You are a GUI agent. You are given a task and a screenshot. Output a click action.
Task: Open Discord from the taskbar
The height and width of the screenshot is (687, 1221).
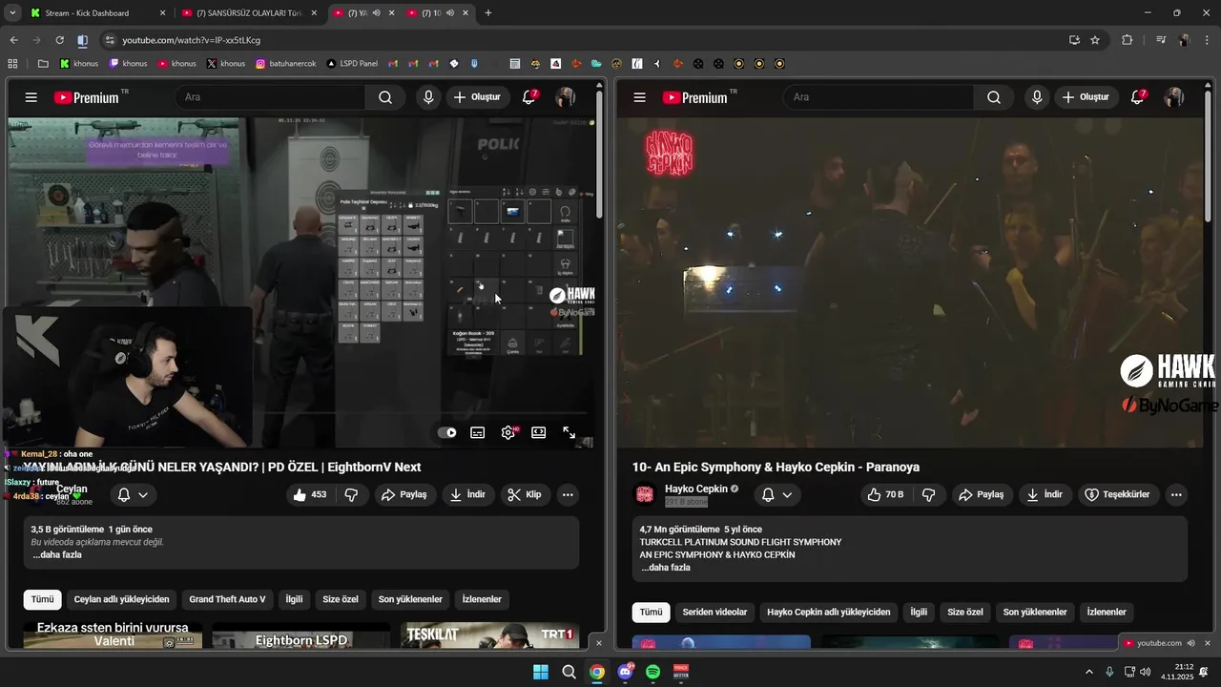pos(626,672)
